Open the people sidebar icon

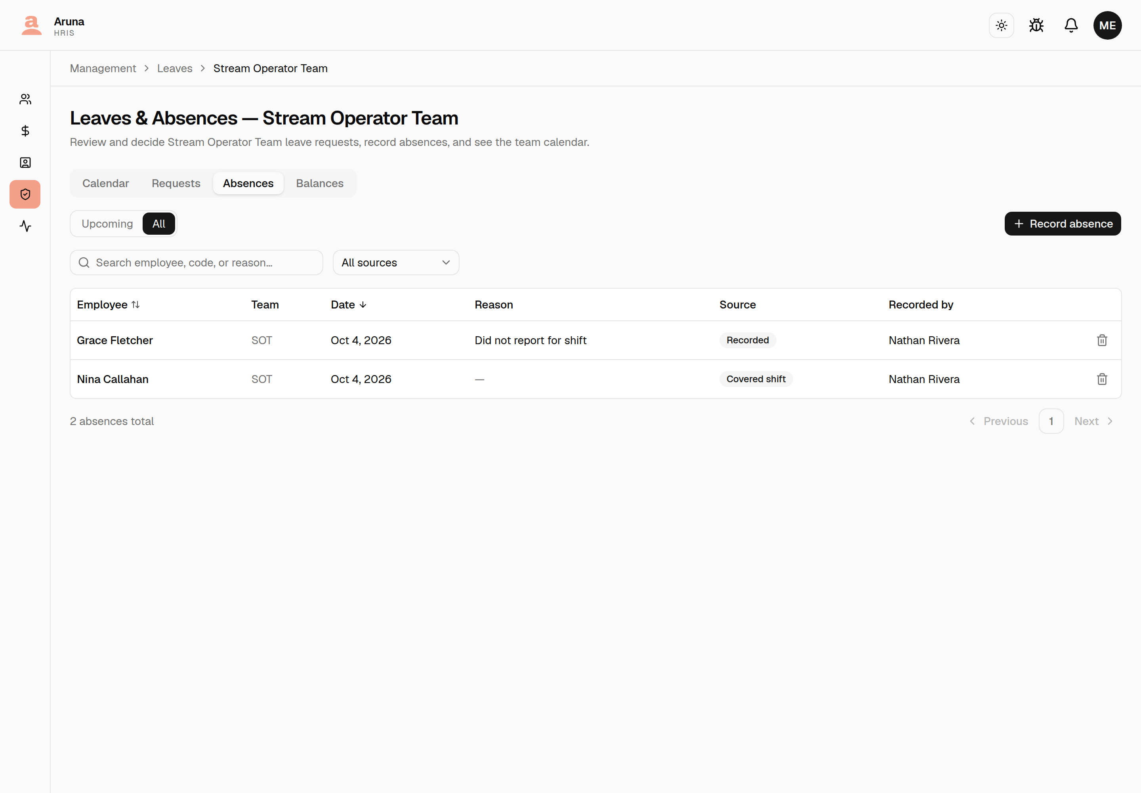point(25,100)
